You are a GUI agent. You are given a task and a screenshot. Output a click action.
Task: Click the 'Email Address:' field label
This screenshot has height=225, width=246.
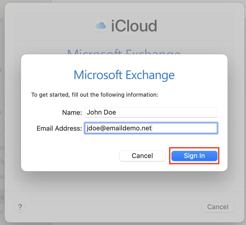59,128
